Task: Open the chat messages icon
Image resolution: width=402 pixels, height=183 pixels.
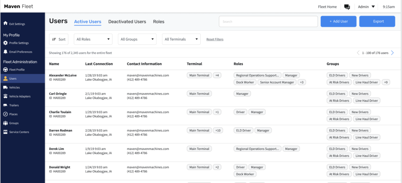Action: [x=347, y=7]
